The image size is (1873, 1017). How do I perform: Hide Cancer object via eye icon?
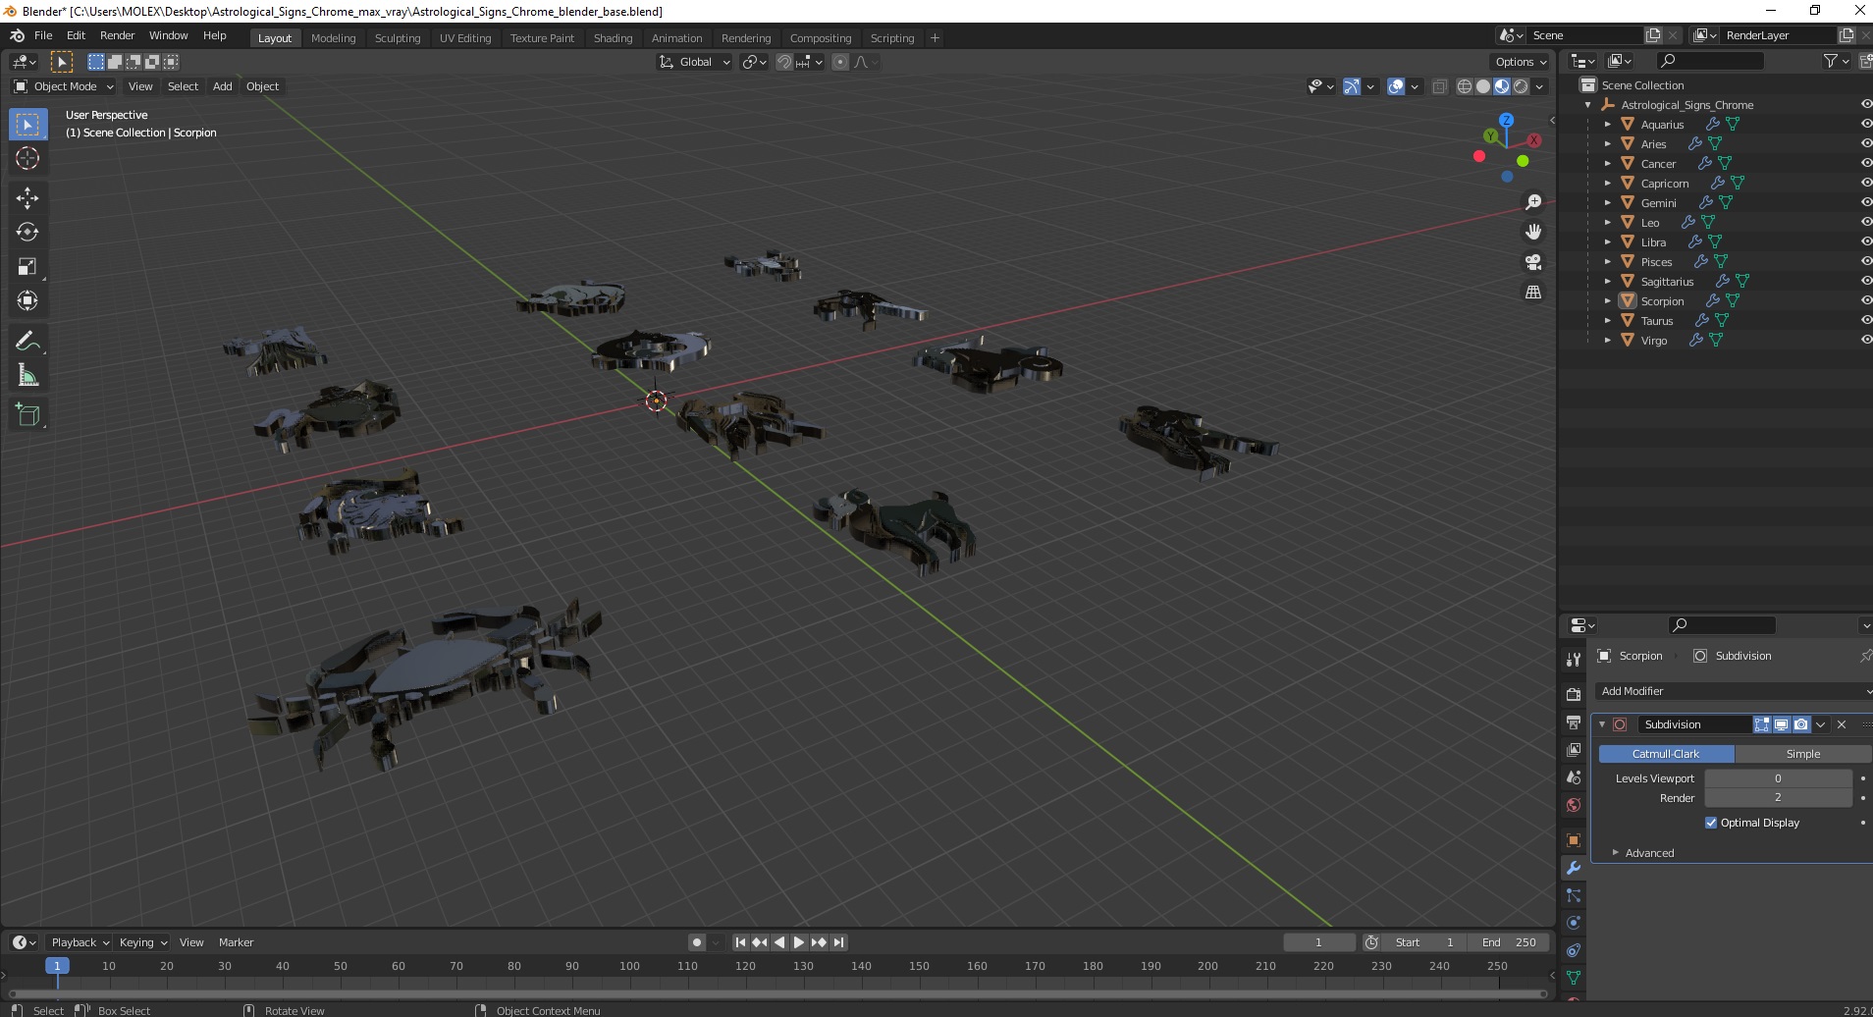[x=1866, y=163]
